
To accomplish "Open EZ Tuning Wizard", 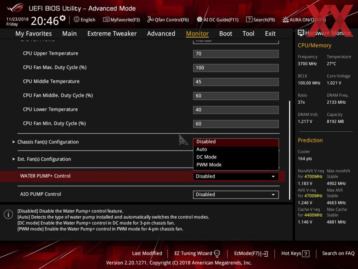I will tap(197, 253).
